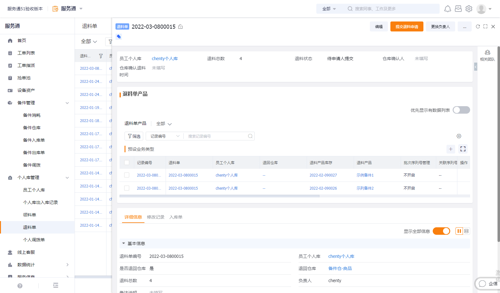Screen dimensions: 500x293
Task: Open the search scope 全部 dropdown
Action: (x=329, y=9)
